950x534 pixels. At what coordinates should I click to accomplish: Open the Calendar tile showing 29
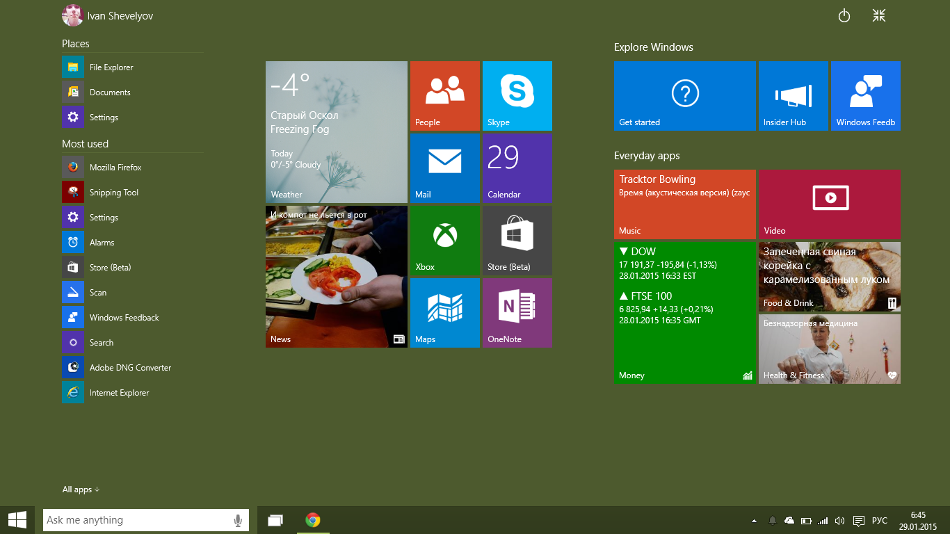click(x=517, y=168)
